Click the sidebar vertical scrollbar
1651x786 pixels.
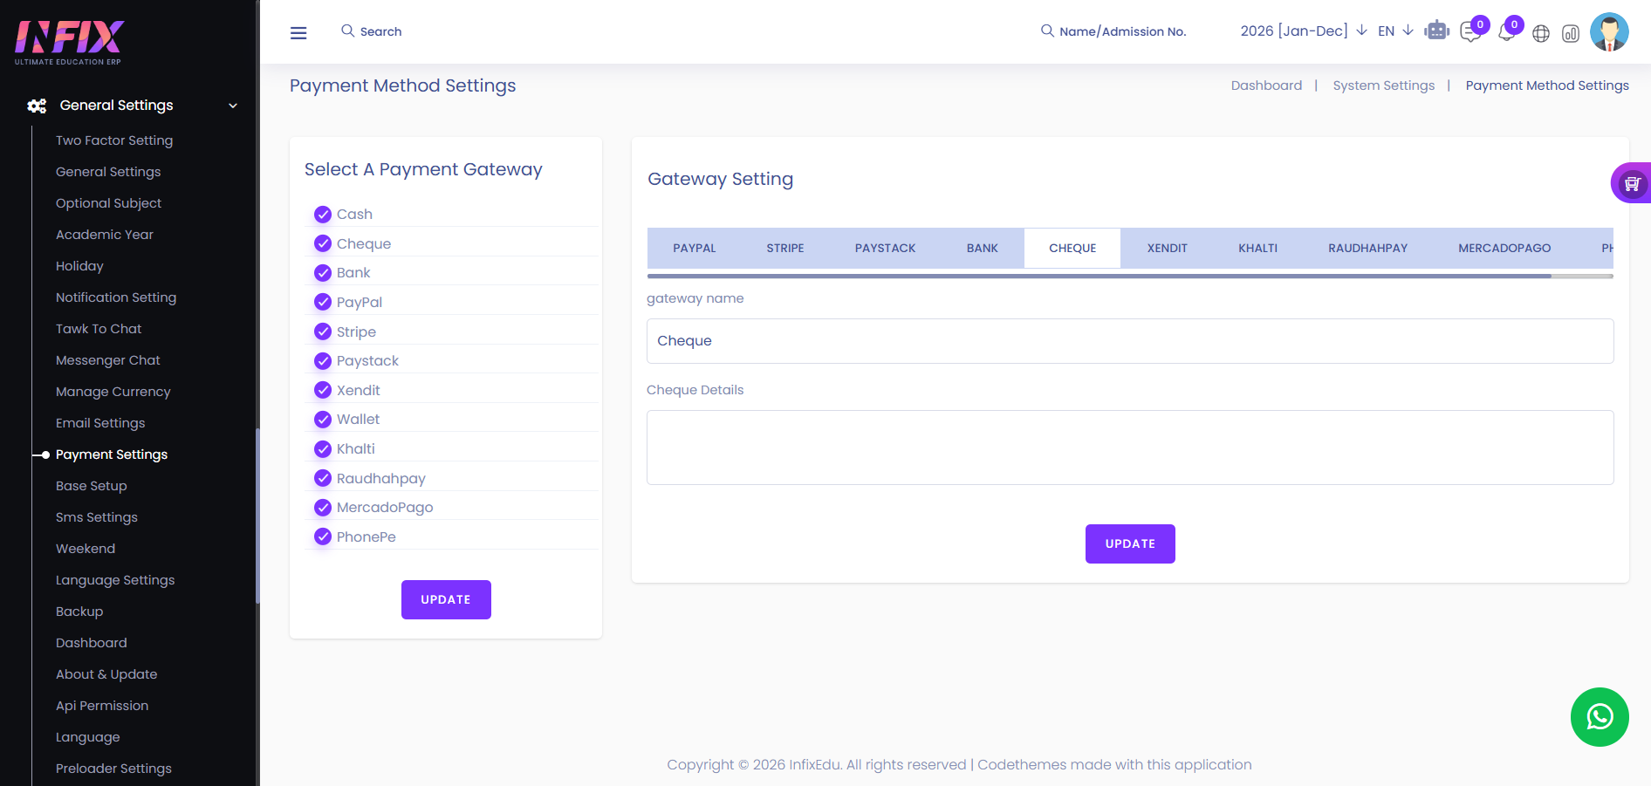click(x=257, y=516)
